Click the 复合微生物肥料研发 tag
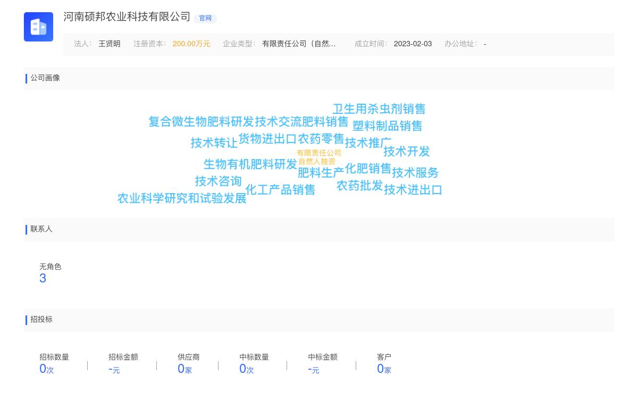This screenshot has height=400, width=638. (202, 122)
